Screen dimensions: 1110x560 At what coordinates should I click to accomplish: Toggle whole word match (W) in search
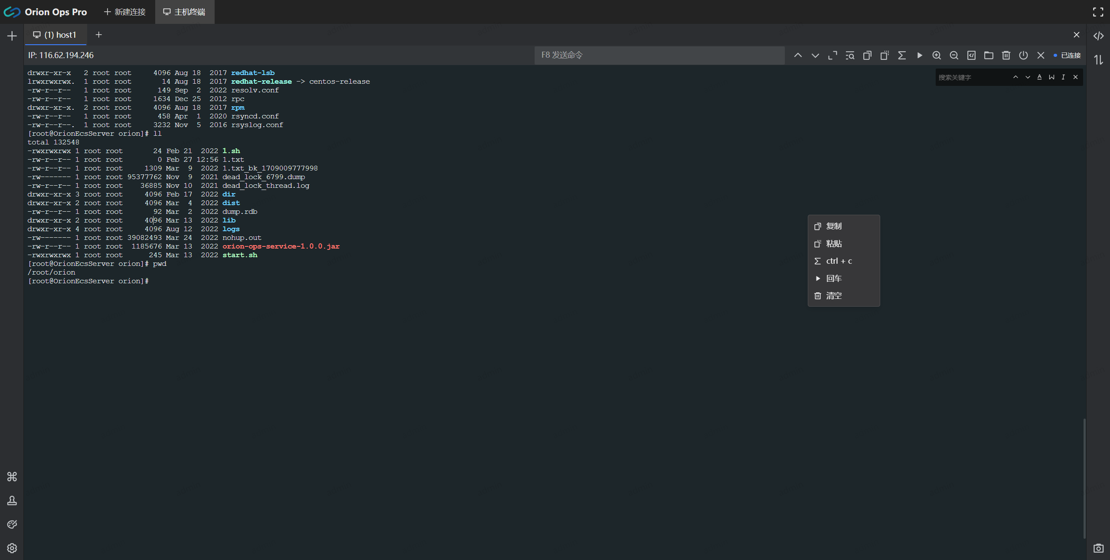click(x=1051, y=77)
